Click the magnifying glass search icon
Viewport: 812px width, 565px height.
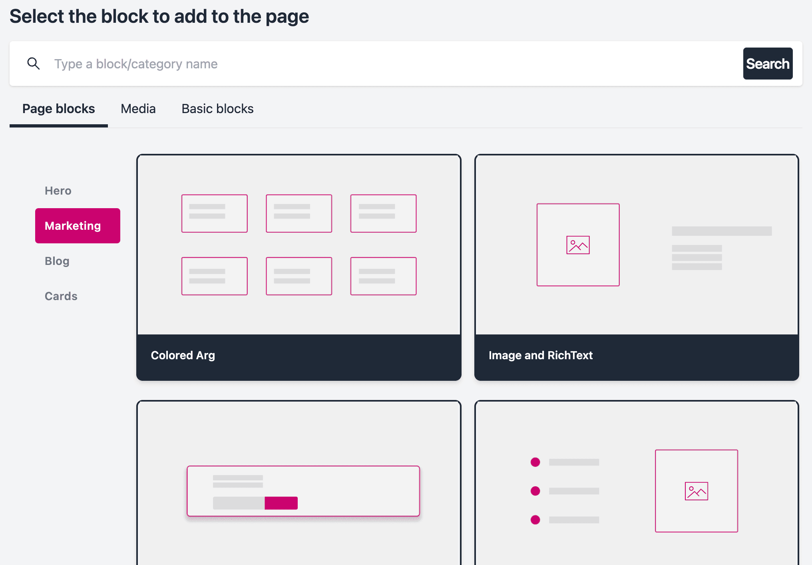pyautogui.click(x=34, y=64)
